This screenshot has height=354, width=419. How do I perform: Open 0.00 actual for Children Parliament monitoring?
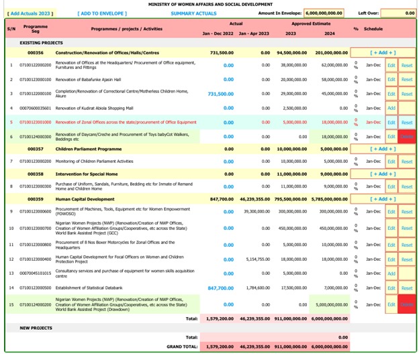(x=228, y=162)
